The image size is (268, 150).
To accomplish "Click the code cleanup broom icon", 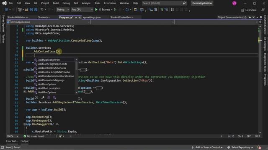I will (x=60, y=136).
